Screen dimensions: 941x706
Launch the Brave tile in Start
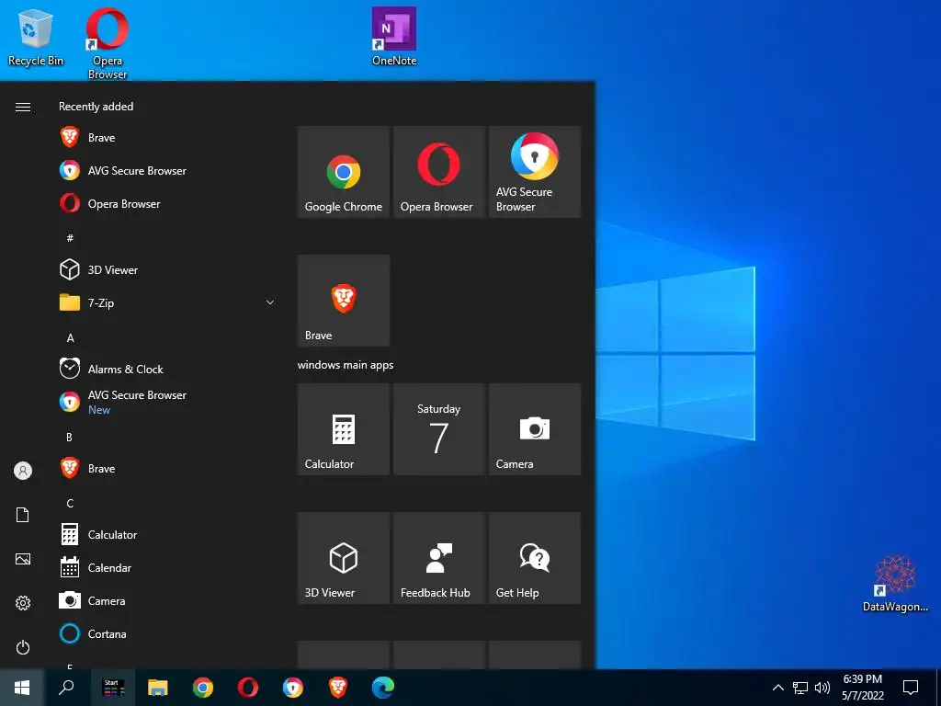coord(344,301)
